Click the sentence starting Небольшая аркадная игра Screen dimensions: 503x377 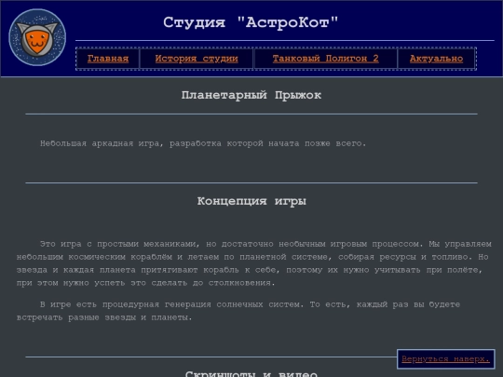pyautogui.click(x=203, y=143)
